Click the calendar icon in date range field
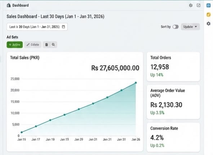Image resolution: width=213 pixels, height=155 pixels. [x=63, y=27]
